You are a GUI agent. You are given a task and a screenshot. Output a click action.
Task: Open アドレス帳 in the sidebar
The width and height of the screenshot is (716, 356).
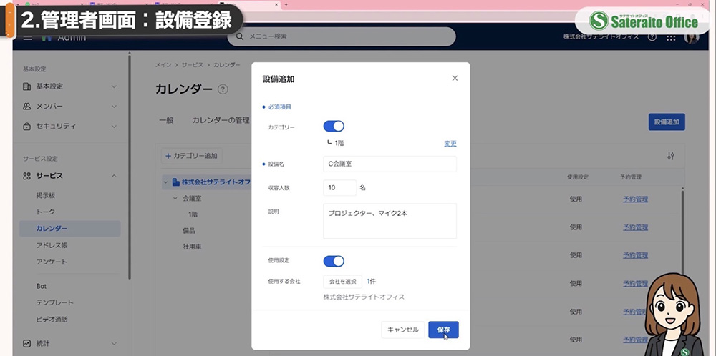[x=52, y=245]
